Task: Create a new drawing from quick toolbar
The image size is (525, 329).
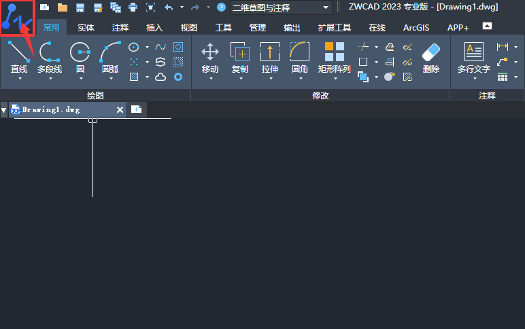Action: (44, 7)
